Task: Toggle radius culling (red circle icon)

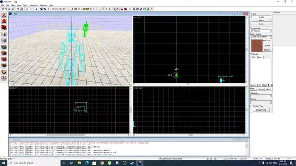Action: pos(91,9)
